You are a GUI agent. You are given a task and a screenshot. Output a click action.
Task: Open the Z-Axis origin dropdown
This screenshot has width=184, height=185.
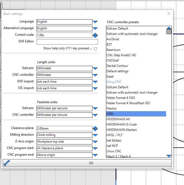(x=95, y=142)
